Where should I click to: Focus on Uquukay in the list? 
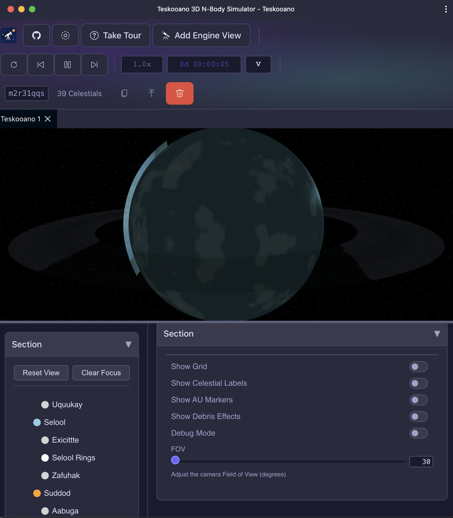pyautogui.click(x=62, y=404)
